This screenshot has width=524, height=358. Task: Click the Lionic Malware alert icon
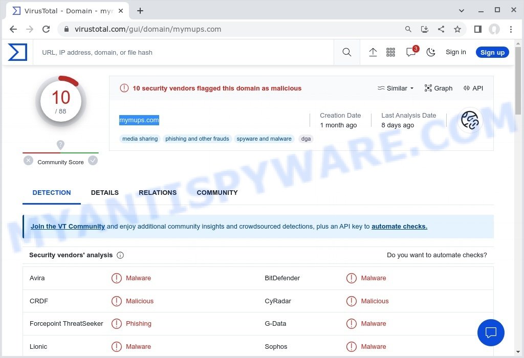(x=116, y=347)
